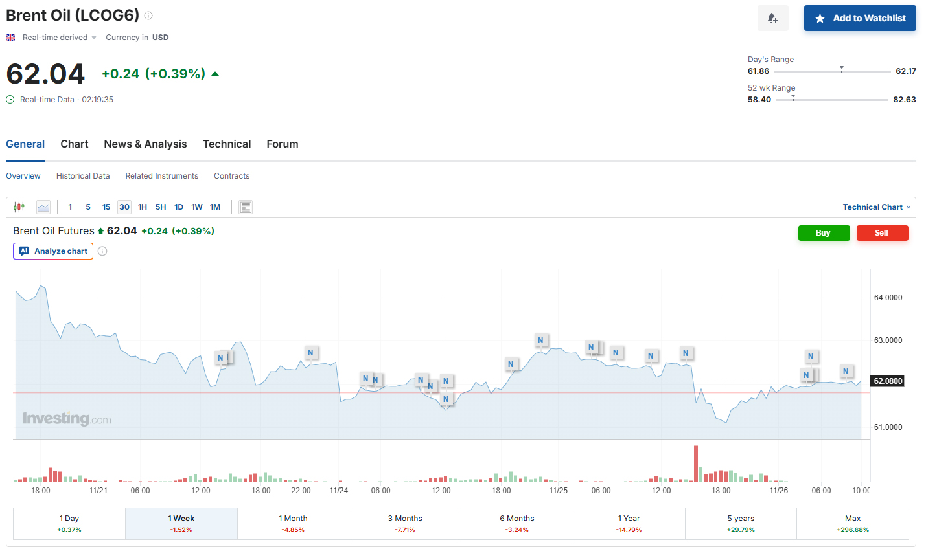Click info icon next to Brent Oil title
Screen dimensions: 926x547
click(x=148, y=16)
